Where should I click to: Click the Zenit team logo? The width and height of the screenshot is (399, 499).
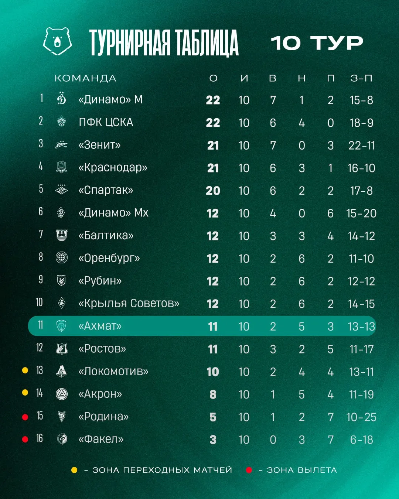point(62,145)
